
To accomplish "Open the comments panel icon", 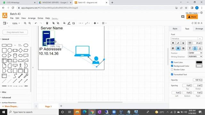I will pos(183,17).
